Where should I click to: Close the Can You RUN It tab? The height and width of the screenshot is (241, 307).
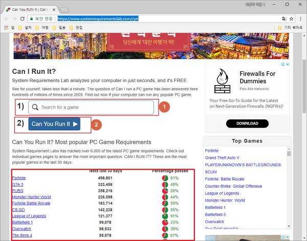pos(54,9)
